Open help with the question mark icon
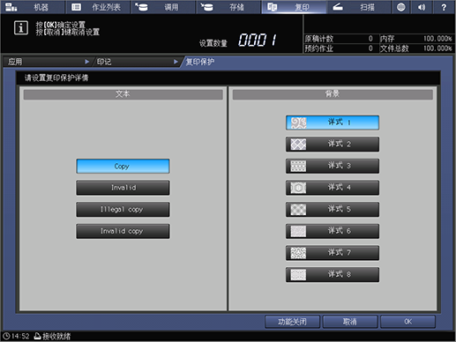This screenshot has width=456, height=342. point(444,7)
